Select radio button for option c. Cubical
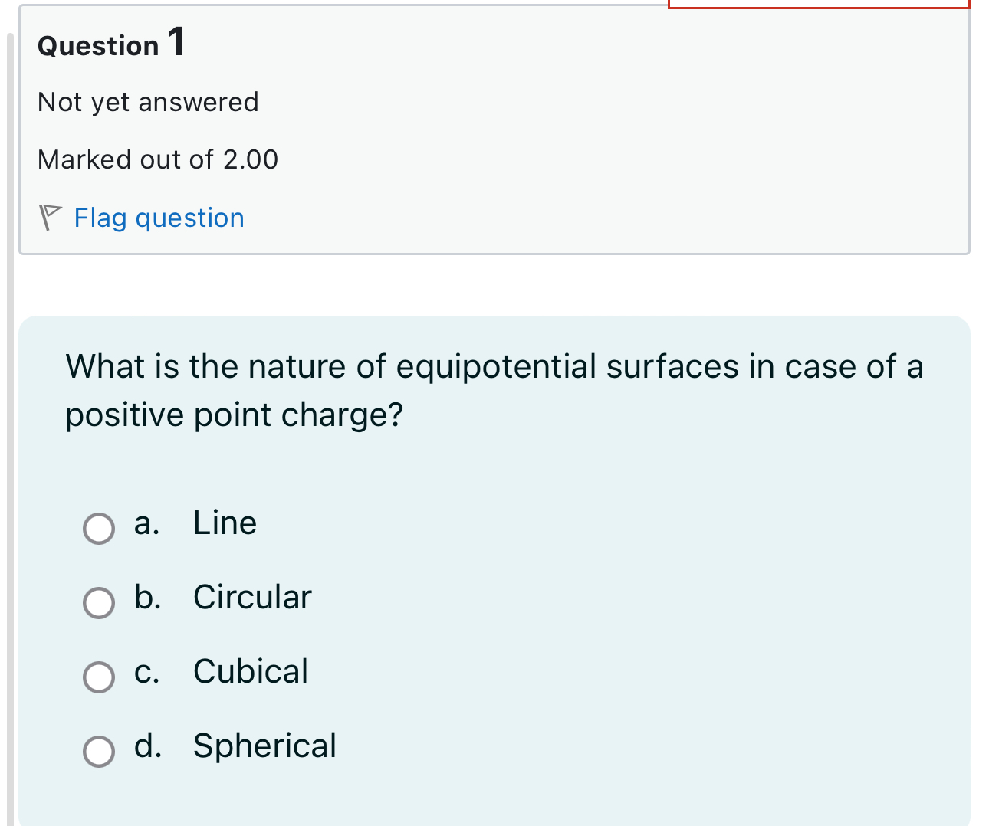 [x=98, y=677]
